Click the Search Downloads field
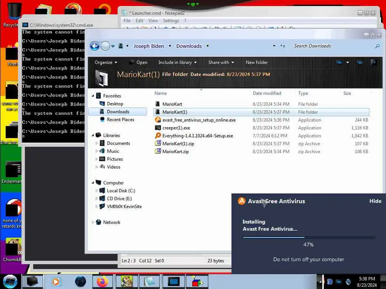This screenshot has height=289, width=386. coord(332,46)
